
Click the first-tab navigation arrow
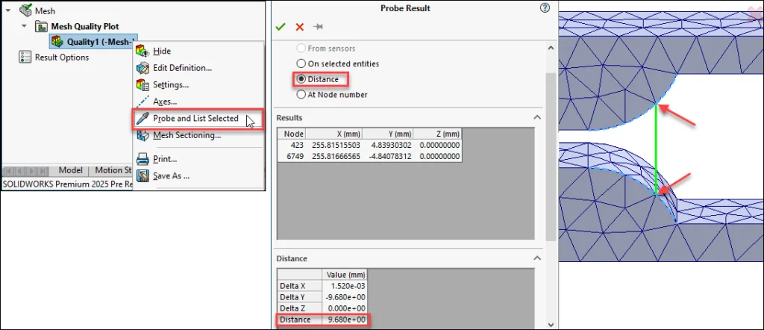pos(9,171)
